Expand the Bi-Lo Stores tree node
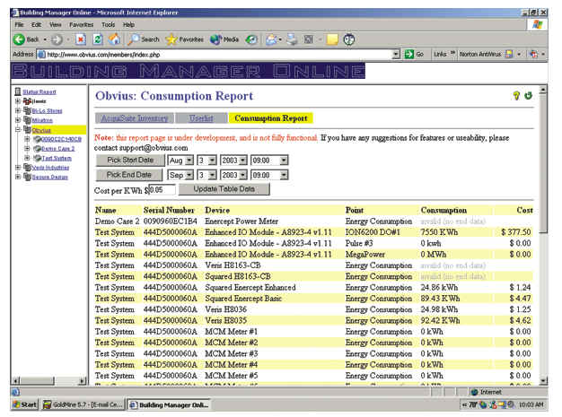The image size is (562, 417). point(18,110)
